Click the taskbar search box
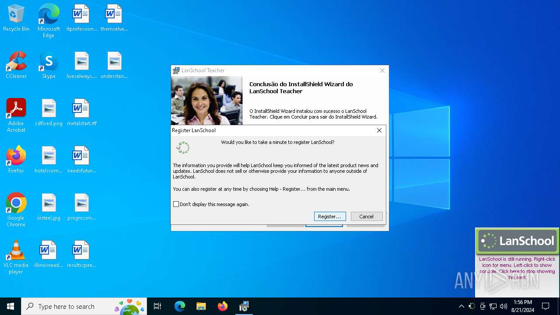 tap(84, 306)
